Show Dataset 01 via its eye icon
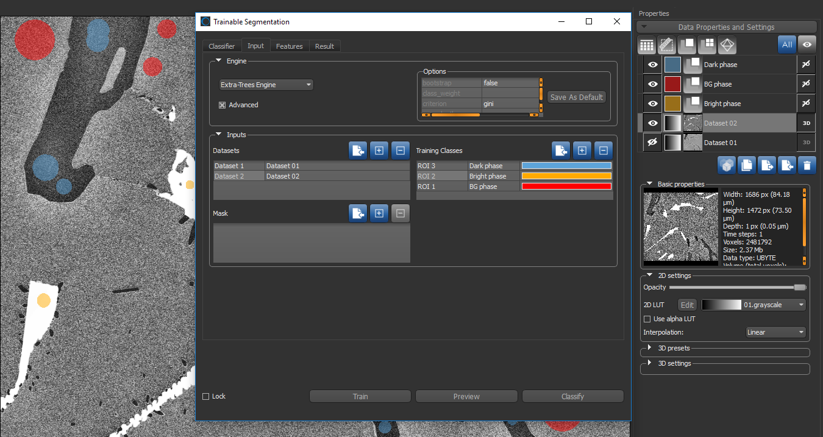 (x=652, y=143)
